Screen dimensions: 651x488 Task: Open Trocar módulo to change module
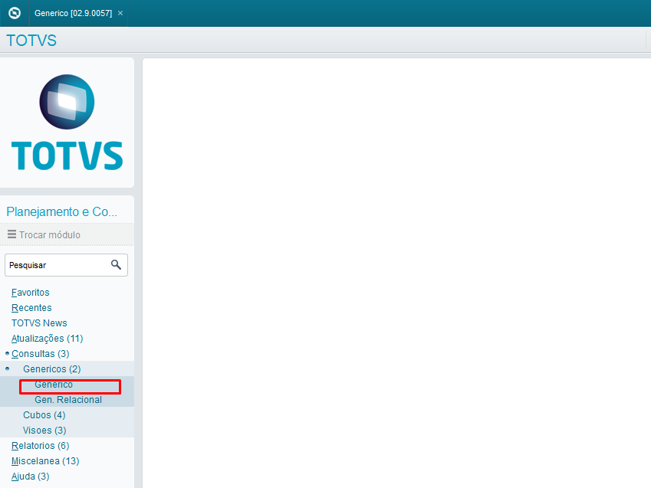[49, 235]
